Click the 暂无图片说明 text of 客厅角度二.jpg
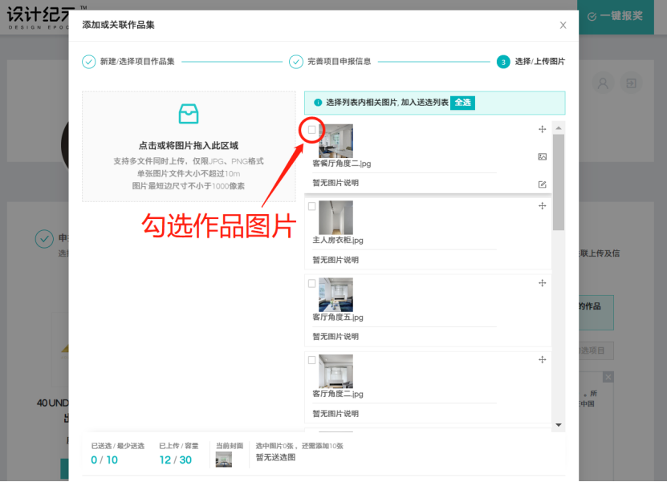The image size is (667, 482). pyautogui.click(x=336, y=412)
